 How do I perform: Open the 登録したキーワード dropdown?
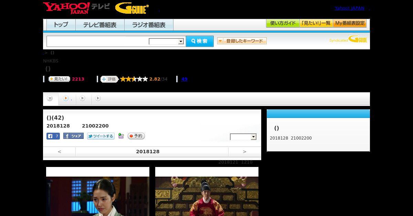tap(242, 41)
